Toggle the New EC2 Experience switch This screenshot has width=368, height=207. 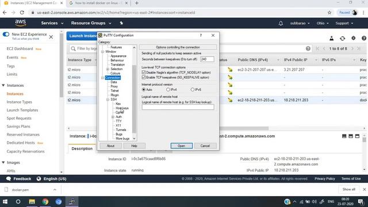6,34
